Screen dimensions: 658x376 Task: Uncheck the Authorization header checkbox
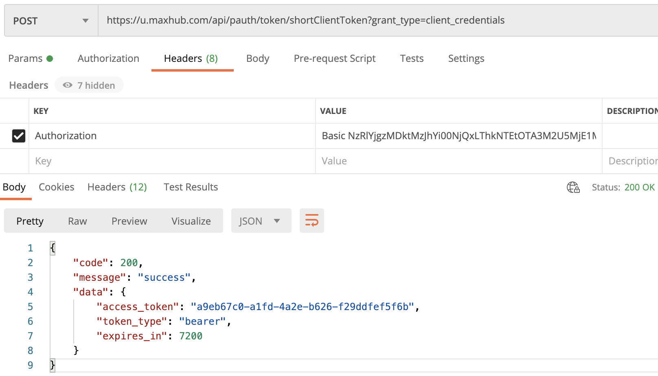pos(19,136)
